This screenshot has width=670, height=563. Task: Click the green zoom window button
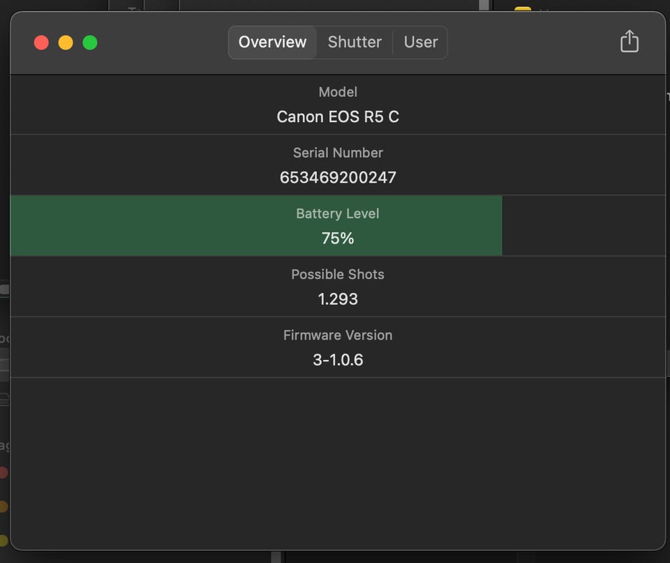pyautogui.click(x=90, y=43)
